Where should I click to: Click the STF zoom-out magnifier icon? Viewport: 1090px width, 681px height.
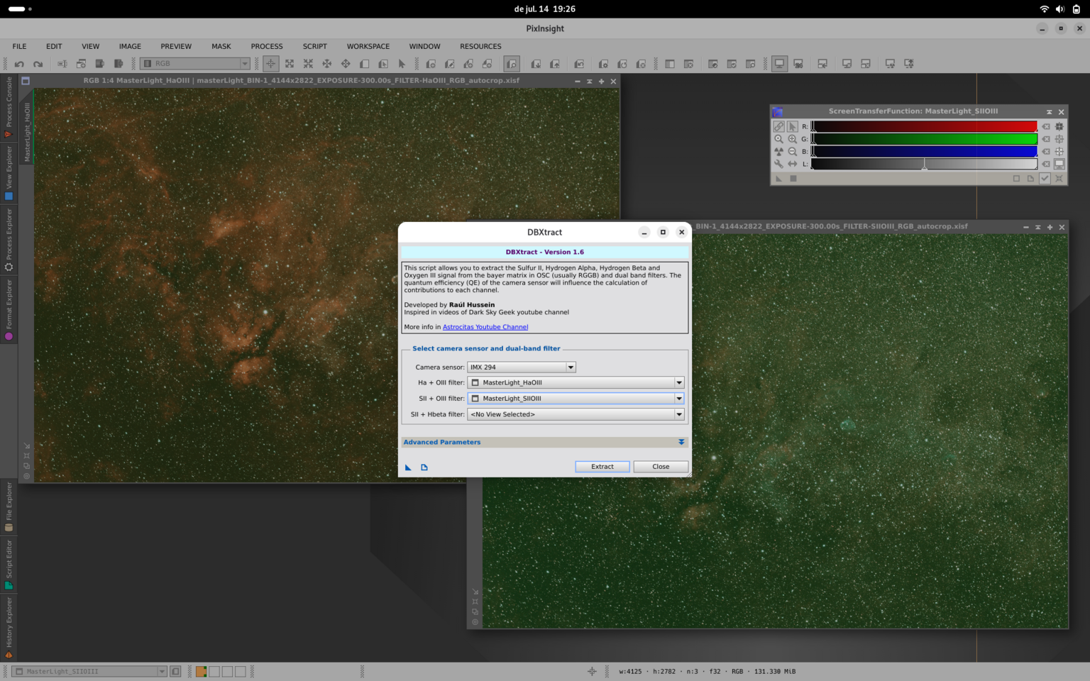(x=792, y=151)
